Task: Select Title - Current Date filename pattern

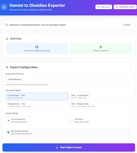Action: coord(101,97)
